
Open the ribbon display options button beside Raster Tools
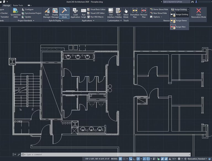tap(30, 6)
